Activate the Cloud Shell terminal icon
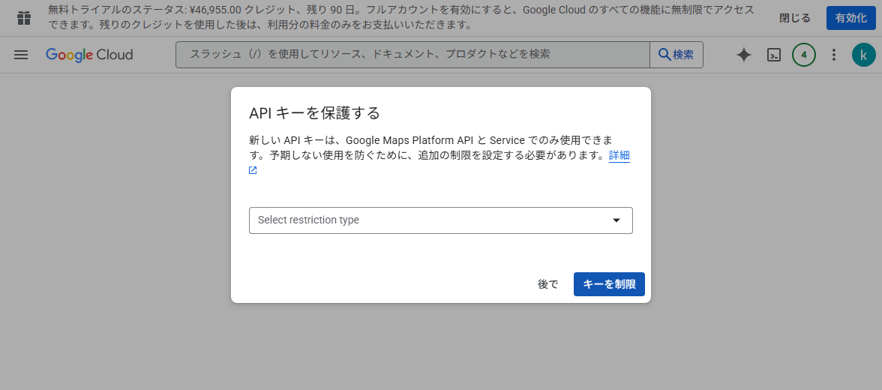Viewport: 882px width, 390px height. pos(774,55)
